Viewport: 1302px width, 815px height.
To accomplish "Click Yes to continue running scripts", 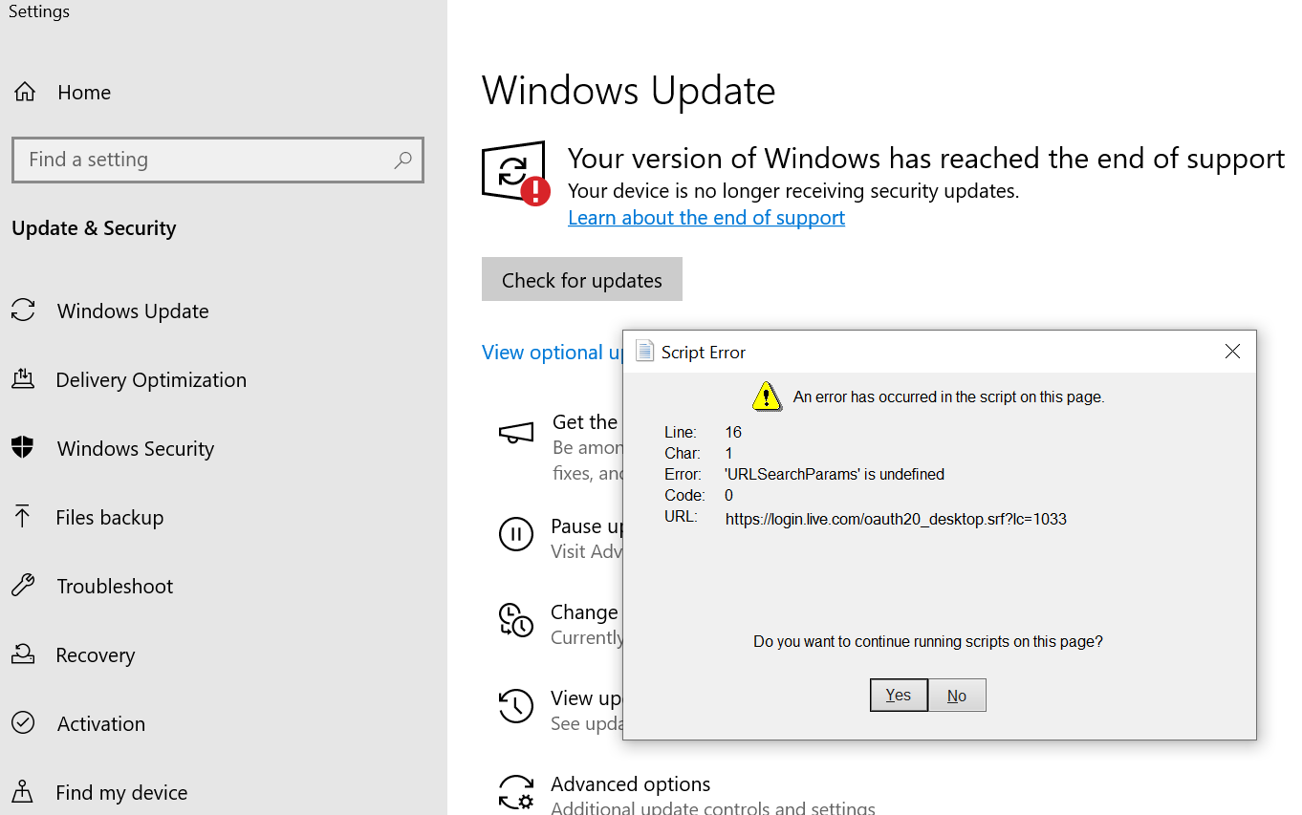I will click(898, 695).
